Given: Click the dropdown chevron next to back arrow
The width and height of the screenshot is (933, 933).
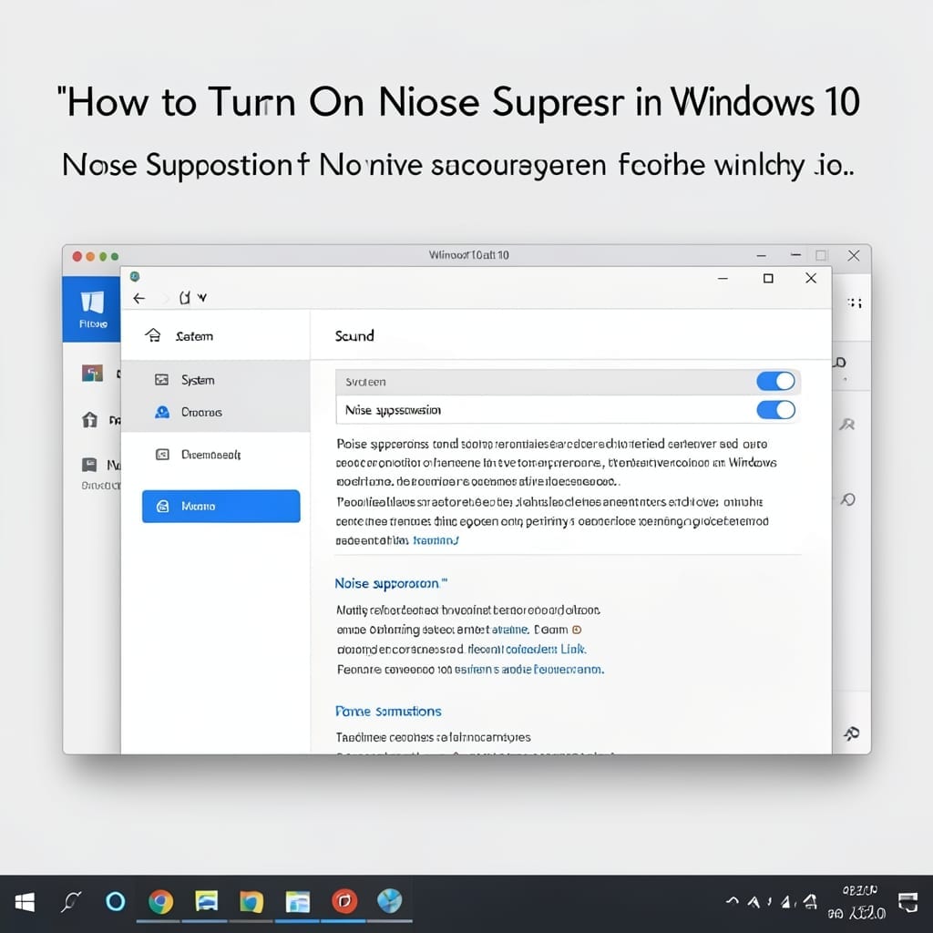Looking at the screenshot, I should tap(202, 298).
